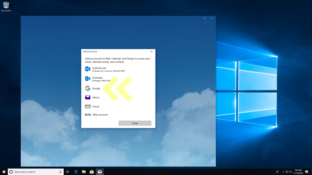The image size is (312, 175).
Task: Open Microsoft Edge from the taskbar
Action: [x=76, y=172]
